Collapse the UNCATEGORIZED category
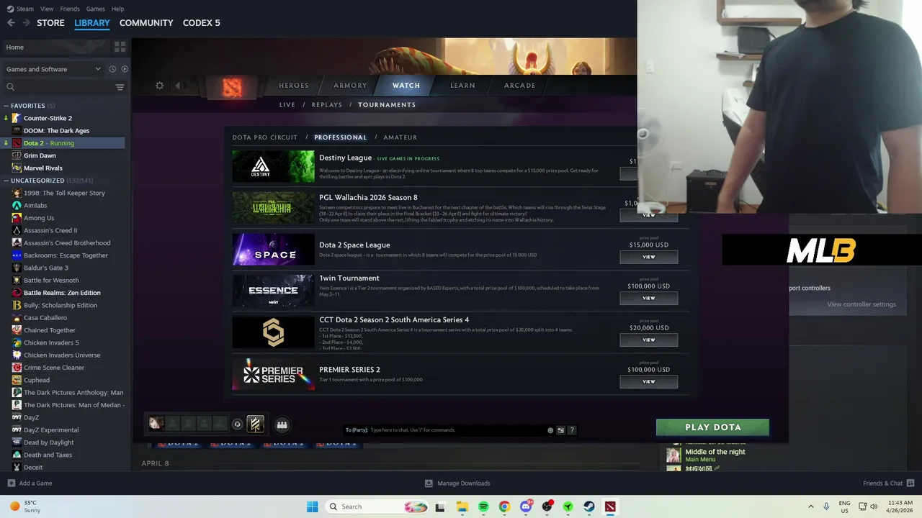922x518 pixels. [x=6, y=181]
